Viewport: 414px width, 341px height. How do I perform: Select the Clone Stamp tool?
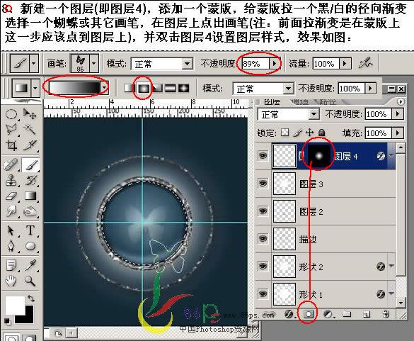tap(11, 180)
